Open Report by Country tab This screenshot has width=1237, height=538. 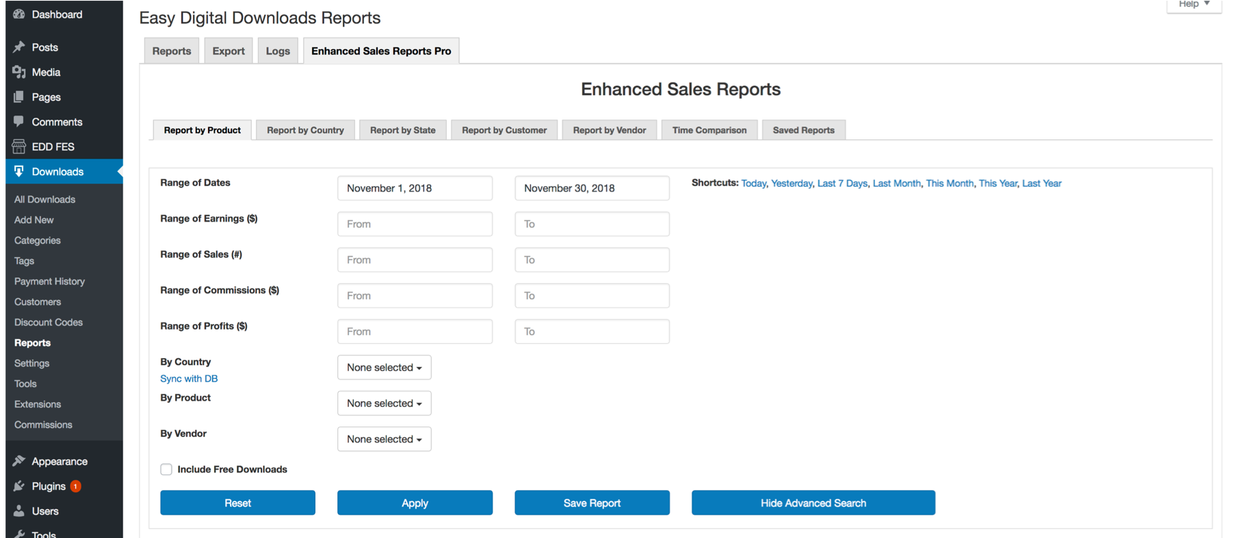click(x=305, y=130)
